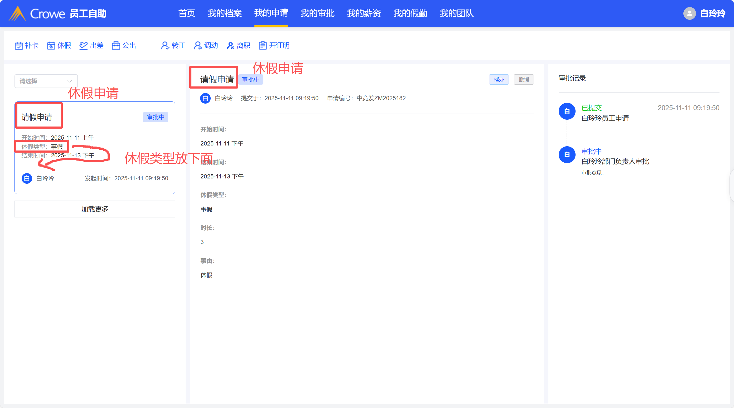Open the 白玲玲 user menu at top right
734x408 pixels.
tap(712, 13)
